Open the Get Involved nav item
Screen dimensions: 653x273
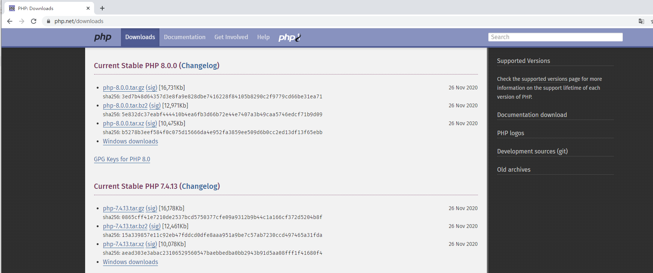231,37
